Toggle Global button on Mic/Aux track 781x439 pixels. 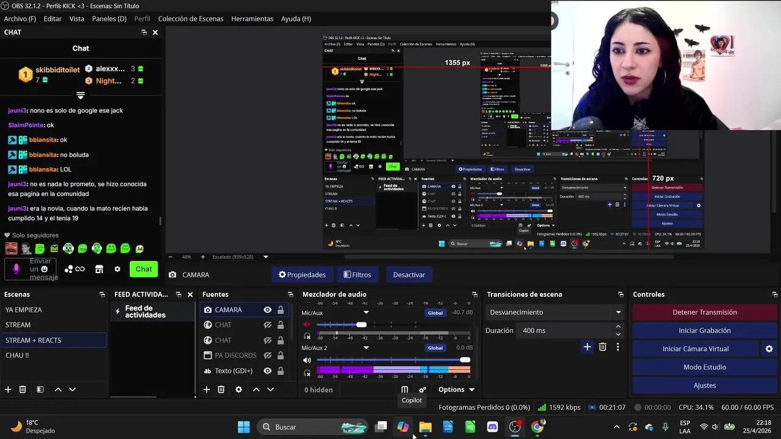435,313
